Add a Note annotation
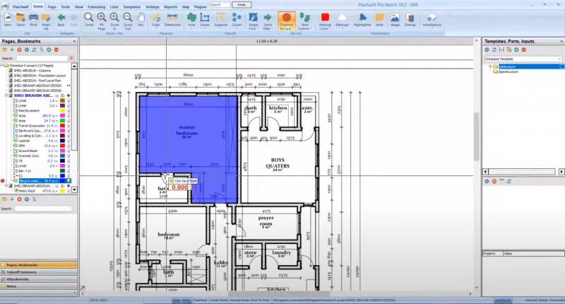This screenshot has height=304, width=565. point(379,18)
